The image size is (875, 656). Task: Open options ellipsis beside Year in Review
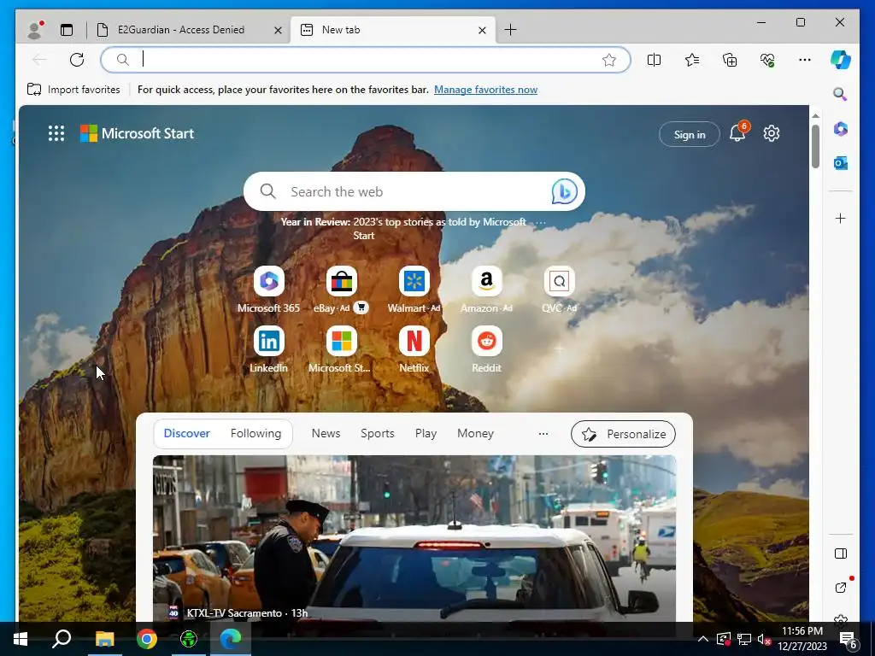point(540,223)
